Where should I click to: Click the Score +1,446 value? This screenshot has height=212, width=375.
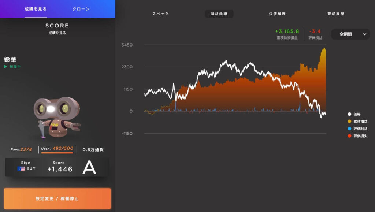click(60, 169)
